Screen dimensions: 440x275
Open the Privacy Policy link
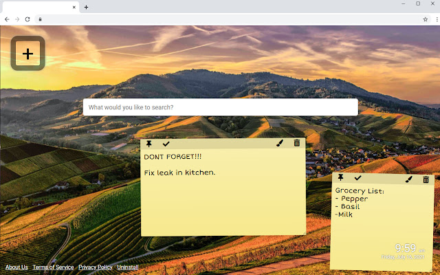(x=96, y=267)
